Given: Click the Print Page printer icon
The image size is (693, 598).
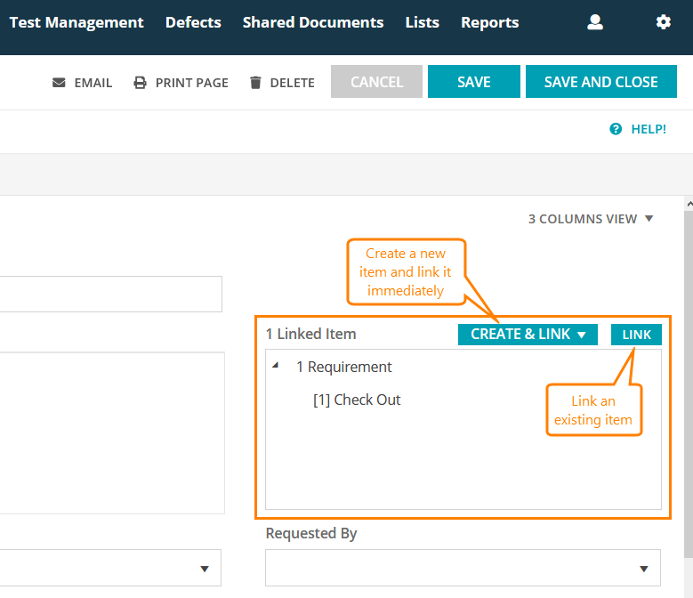Looking at the screenshot, I should [x=140, y=83].
